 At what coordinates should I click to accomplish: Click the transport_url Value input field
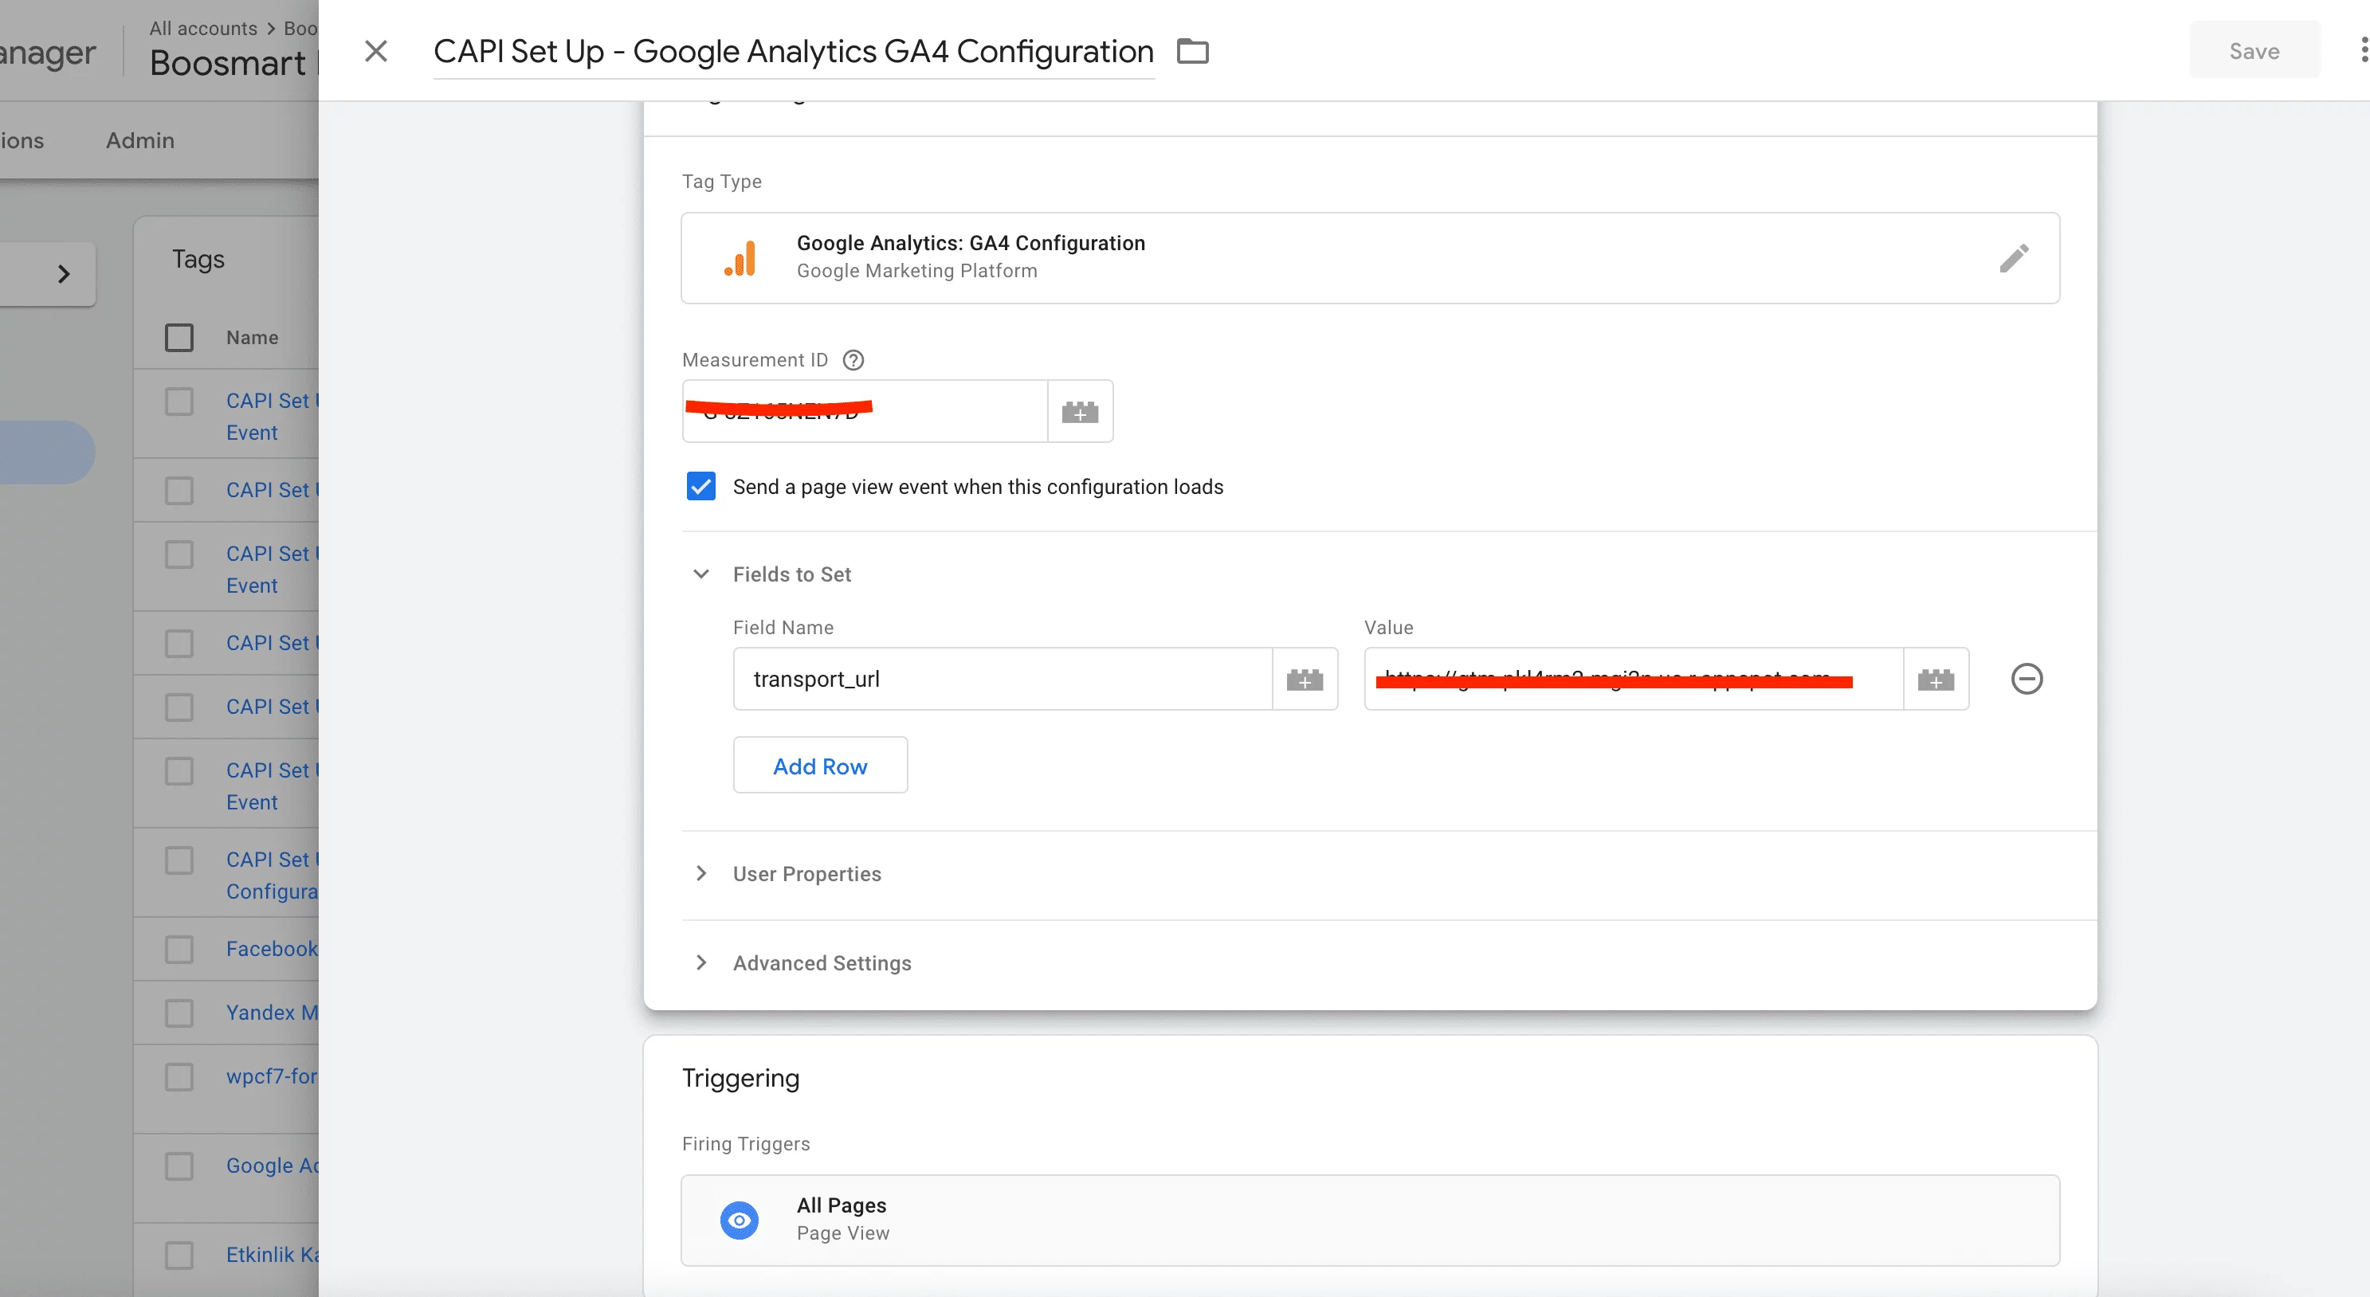coord(1632,679)
